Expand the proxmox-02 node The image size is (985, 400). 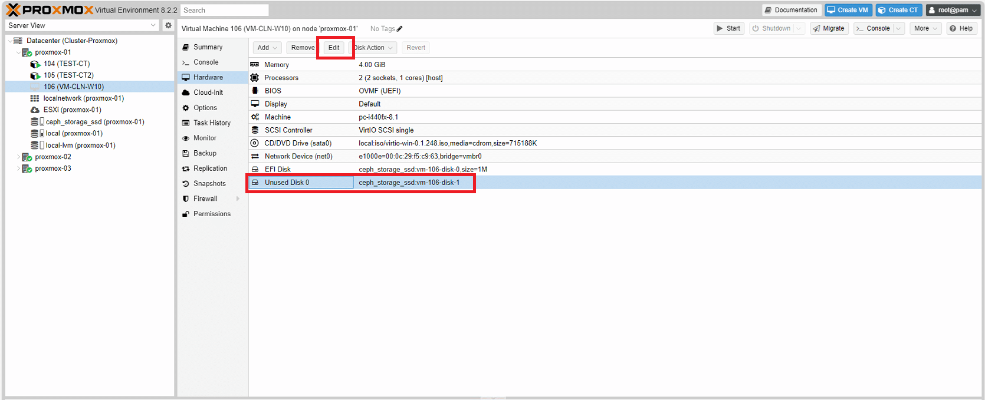click(x=18, y=157)
